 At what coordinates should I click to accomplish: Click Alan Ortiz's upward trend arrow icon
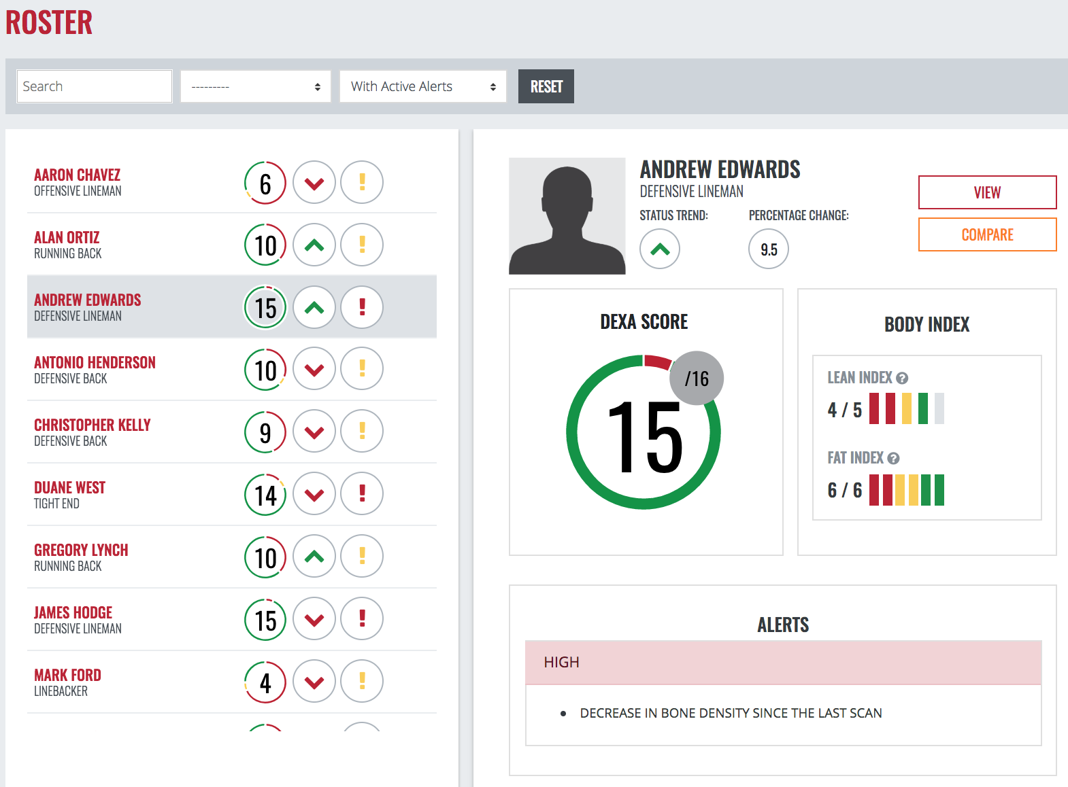[x=314, y=245]
